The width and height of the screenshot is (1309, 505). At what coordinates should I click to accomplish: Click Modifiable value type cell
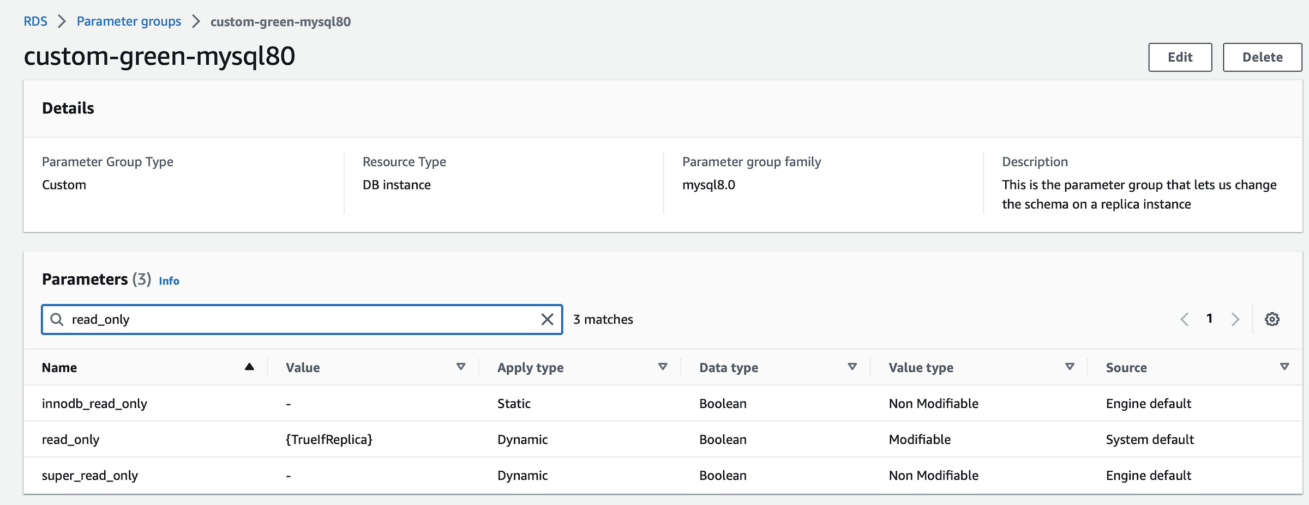tap(920, 440)
